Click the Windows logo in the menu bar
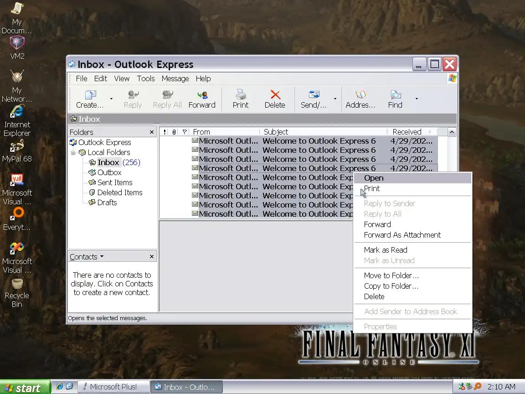The width and height of the screenshot is (525, 394). (452, 79)
